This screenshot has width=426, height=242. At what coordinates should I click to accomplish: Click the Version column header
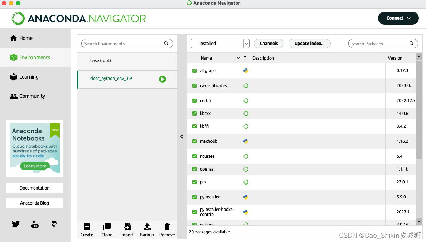tap(395, 58)
